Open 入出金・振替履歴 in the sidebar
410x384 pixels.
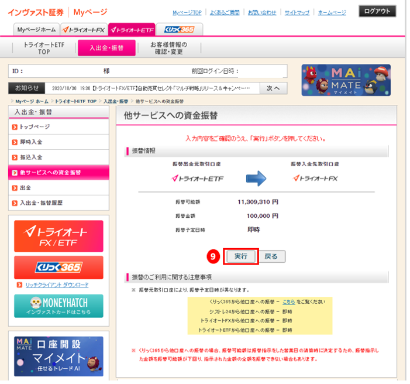59,203
